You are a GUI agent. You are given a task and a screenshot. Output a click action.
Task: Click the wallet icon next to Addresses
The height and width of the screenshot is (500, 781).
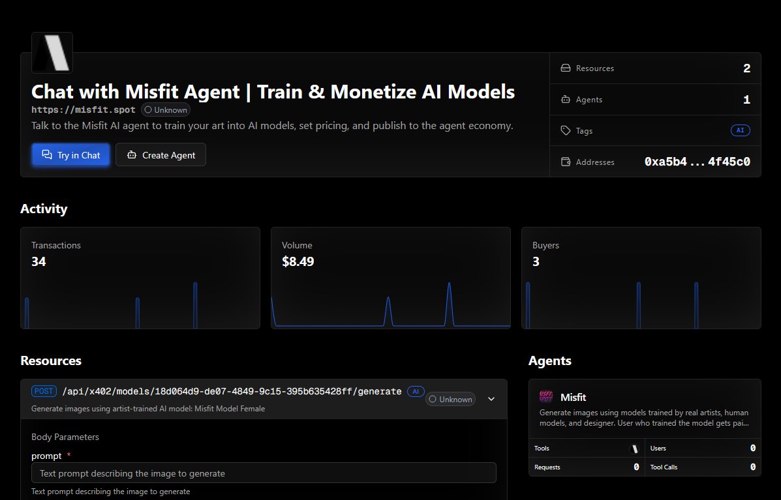565,162
